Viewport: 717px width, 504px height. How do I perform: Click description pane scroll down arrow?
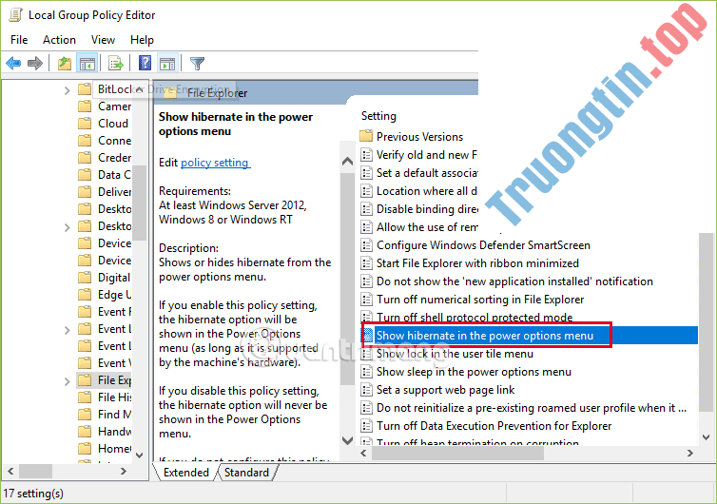click(347, 440)
